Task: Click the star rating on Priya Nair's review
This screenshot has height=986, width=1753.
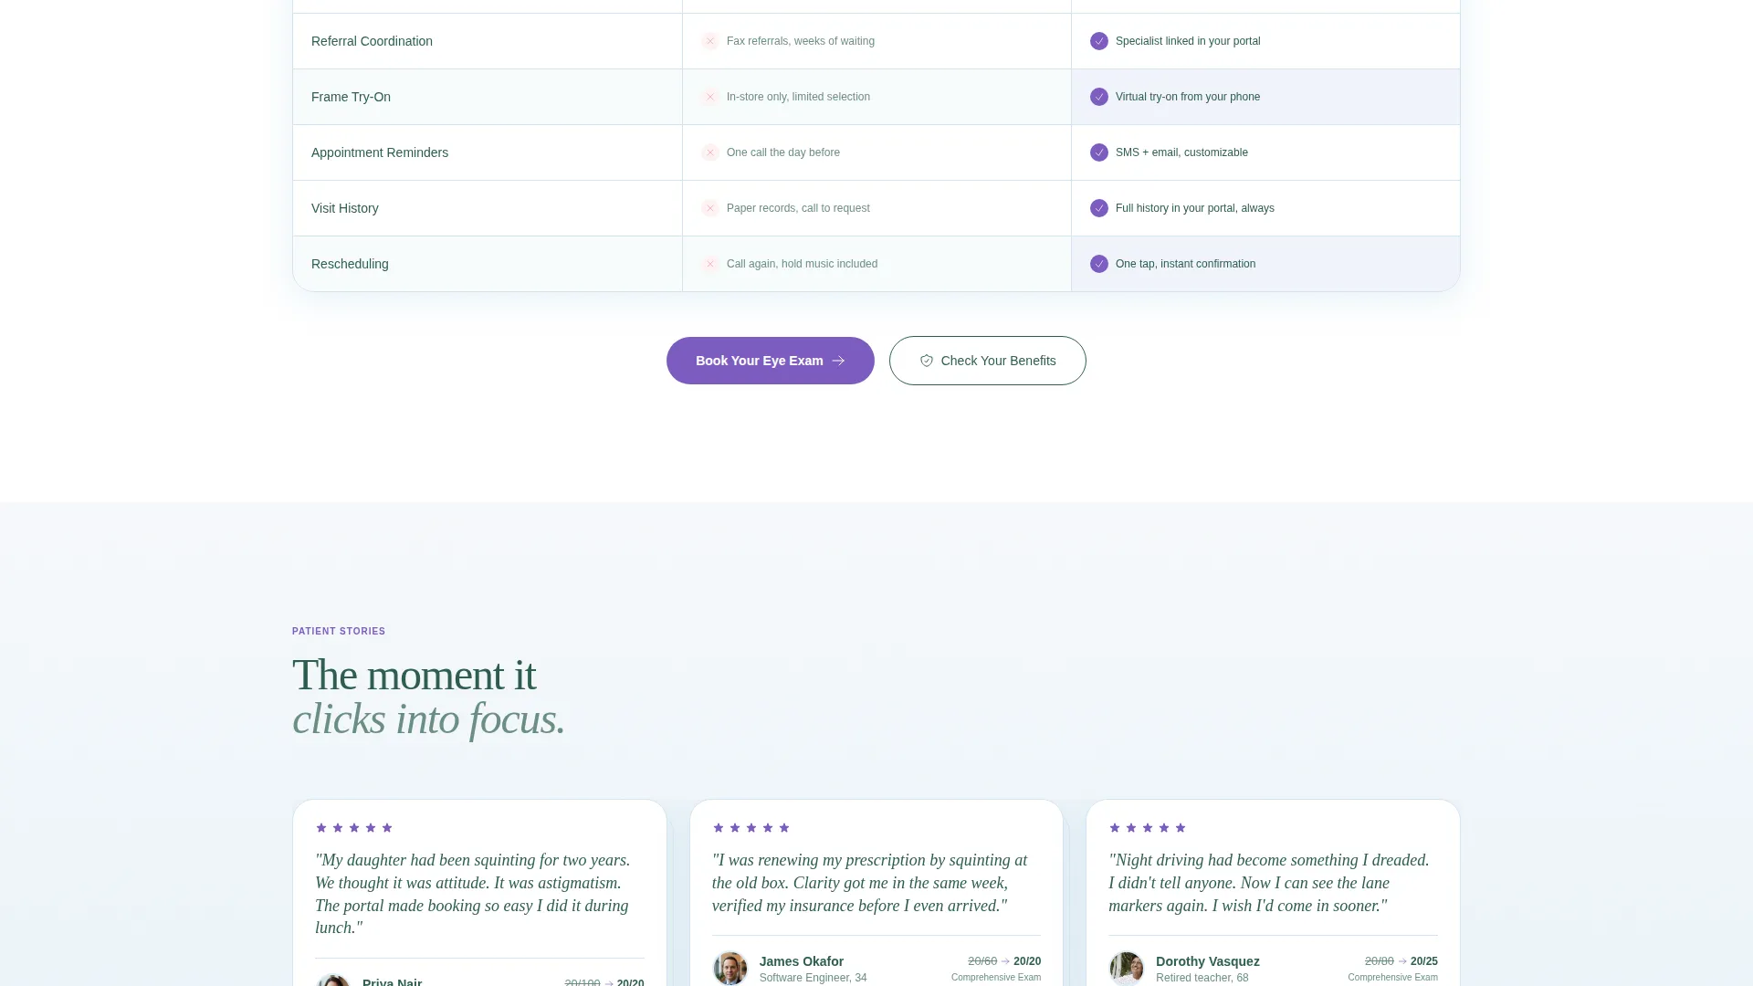Action: click(354, 828)
